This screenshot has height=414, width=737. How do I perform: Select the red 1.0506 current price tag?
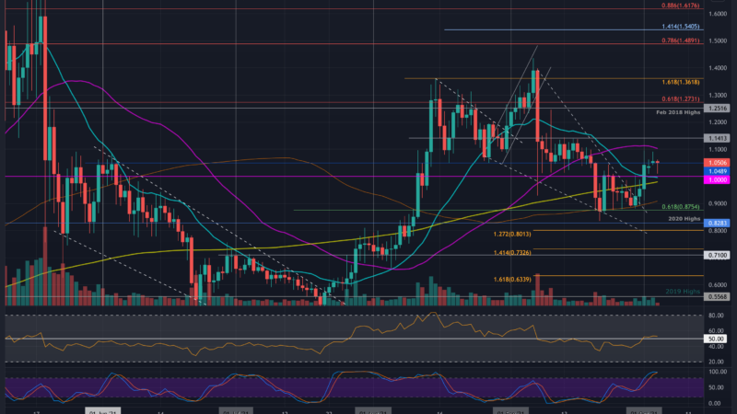tap(717, 163)
